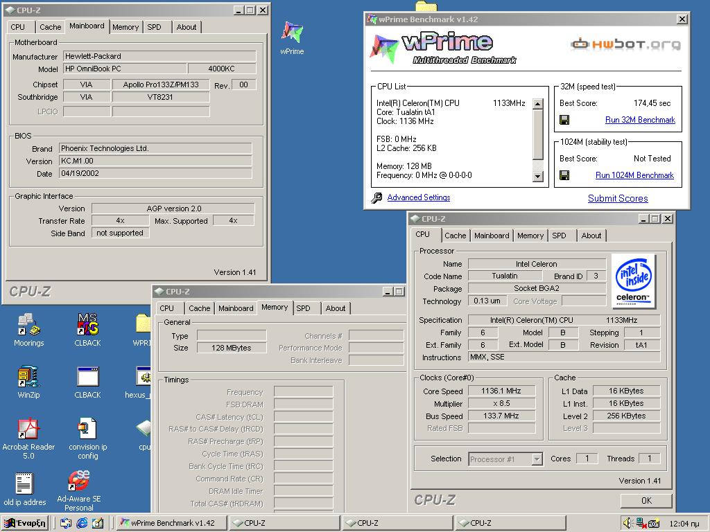Open About tab in Mainboard CPU-Z window
Viewport: 710px width, 532px height.
pyautogui.click(x=187, y=27)
